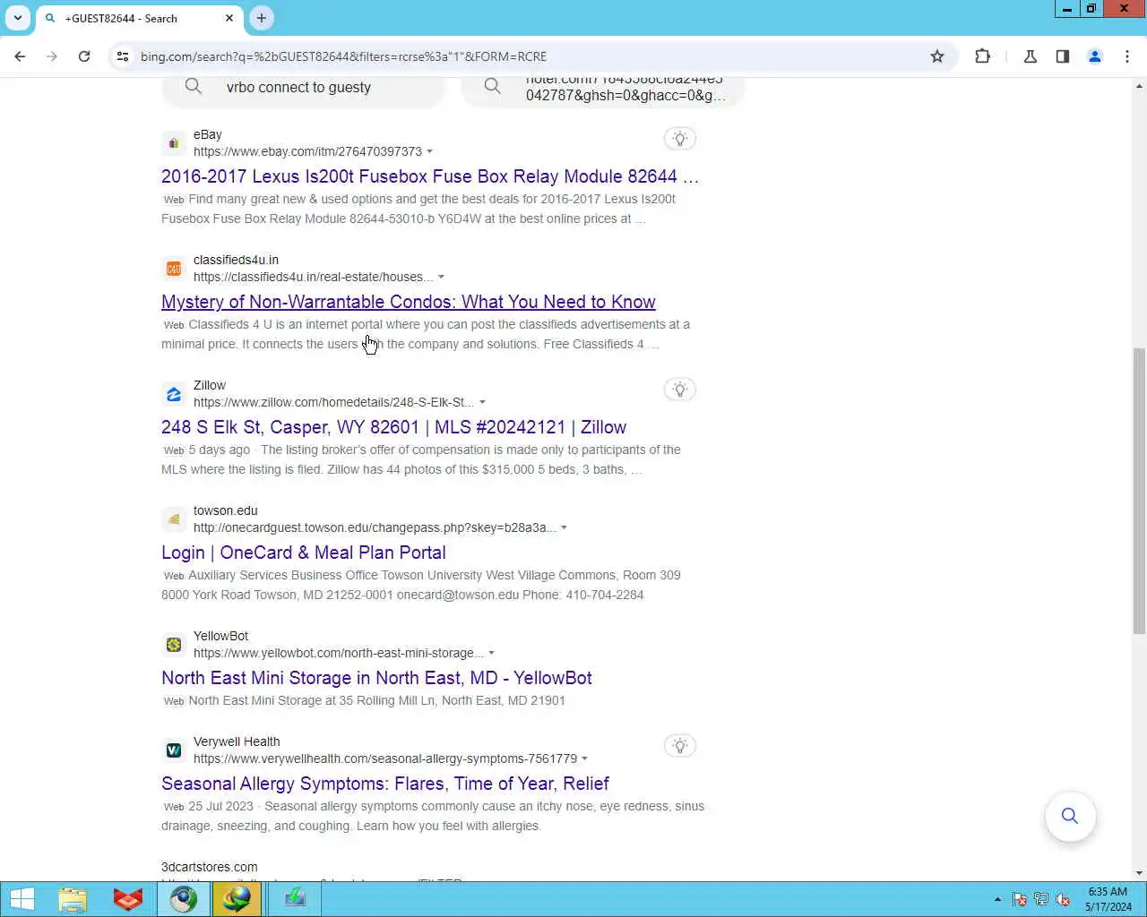
Task: Click the Verywell Health favicon
Action: coord(174,750)
